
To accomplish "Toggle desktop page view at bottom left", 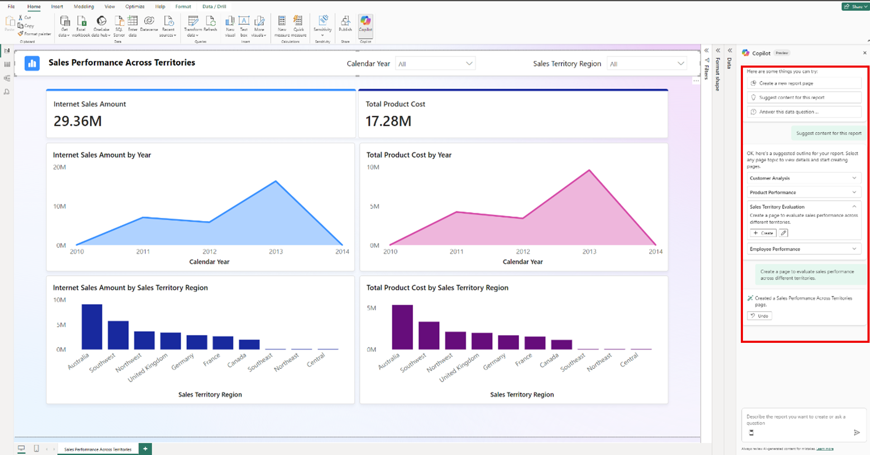I will [21, 449].
